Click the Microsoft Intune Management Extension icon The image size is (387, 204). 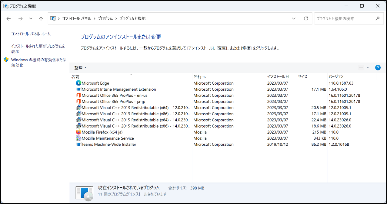78,89
